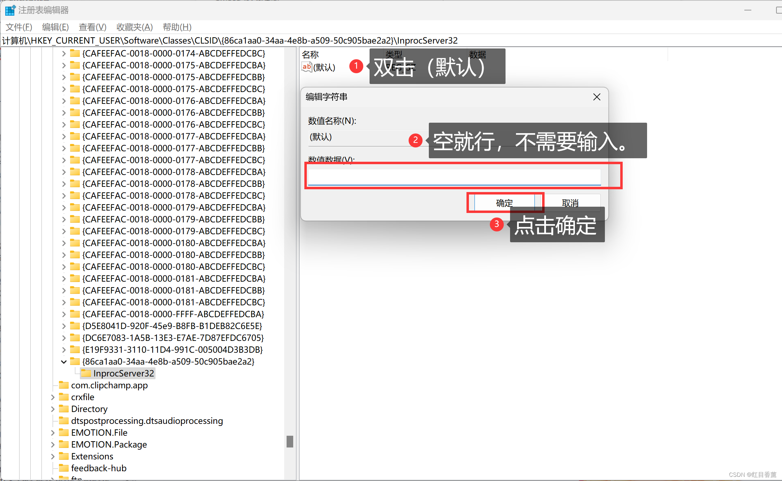Click the folder icon of EMOTION.Package

[x=64, y=444]
